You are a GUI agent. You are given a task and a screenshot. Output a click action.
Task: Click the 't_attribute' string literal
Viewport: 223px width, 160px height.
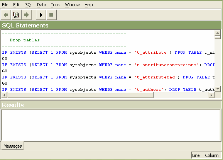152,53
